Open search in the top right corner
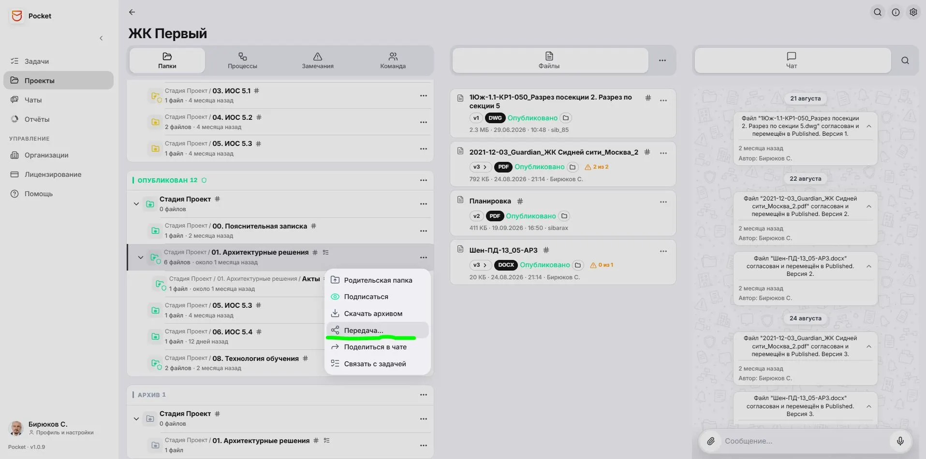The height and width of the screenshot is (459, 926). tap(878, 13)
